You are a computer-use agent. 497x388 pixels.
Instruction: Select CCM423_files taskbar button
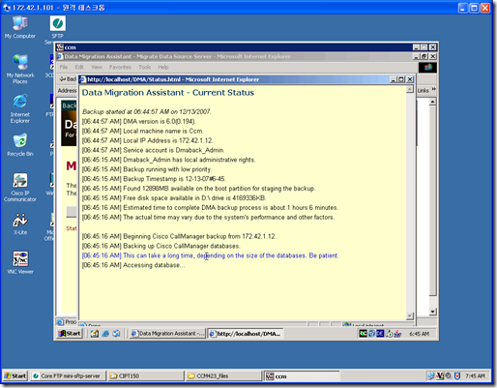click(223, 375)
